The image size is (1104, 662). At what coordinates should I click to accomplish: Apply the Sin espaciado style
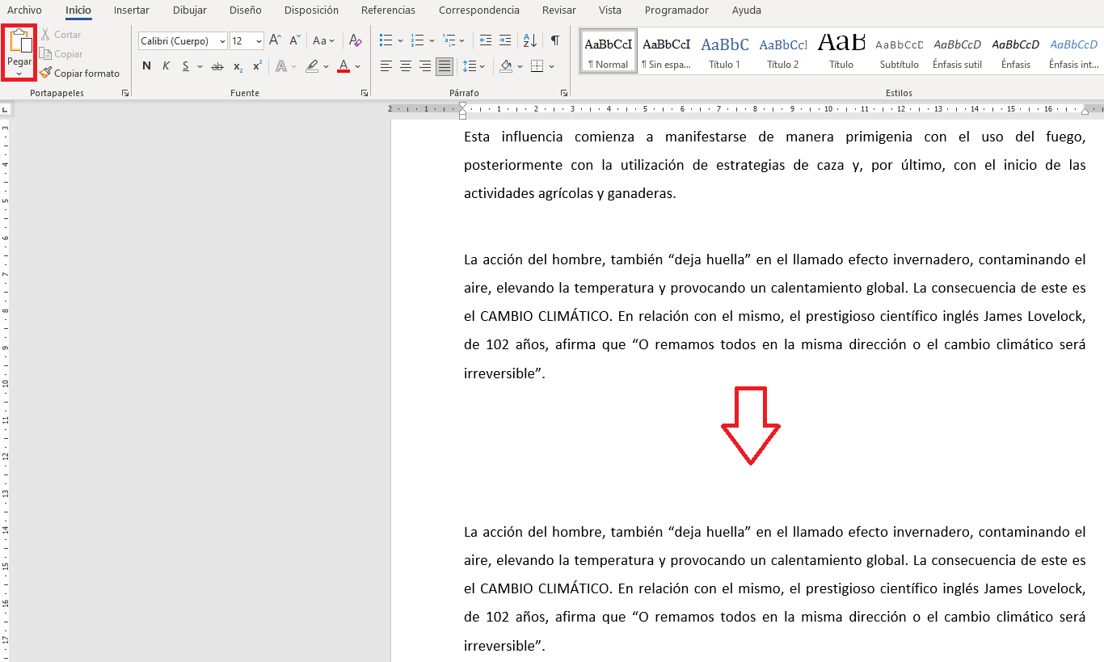pyautogui.click(x=667, y=51)
